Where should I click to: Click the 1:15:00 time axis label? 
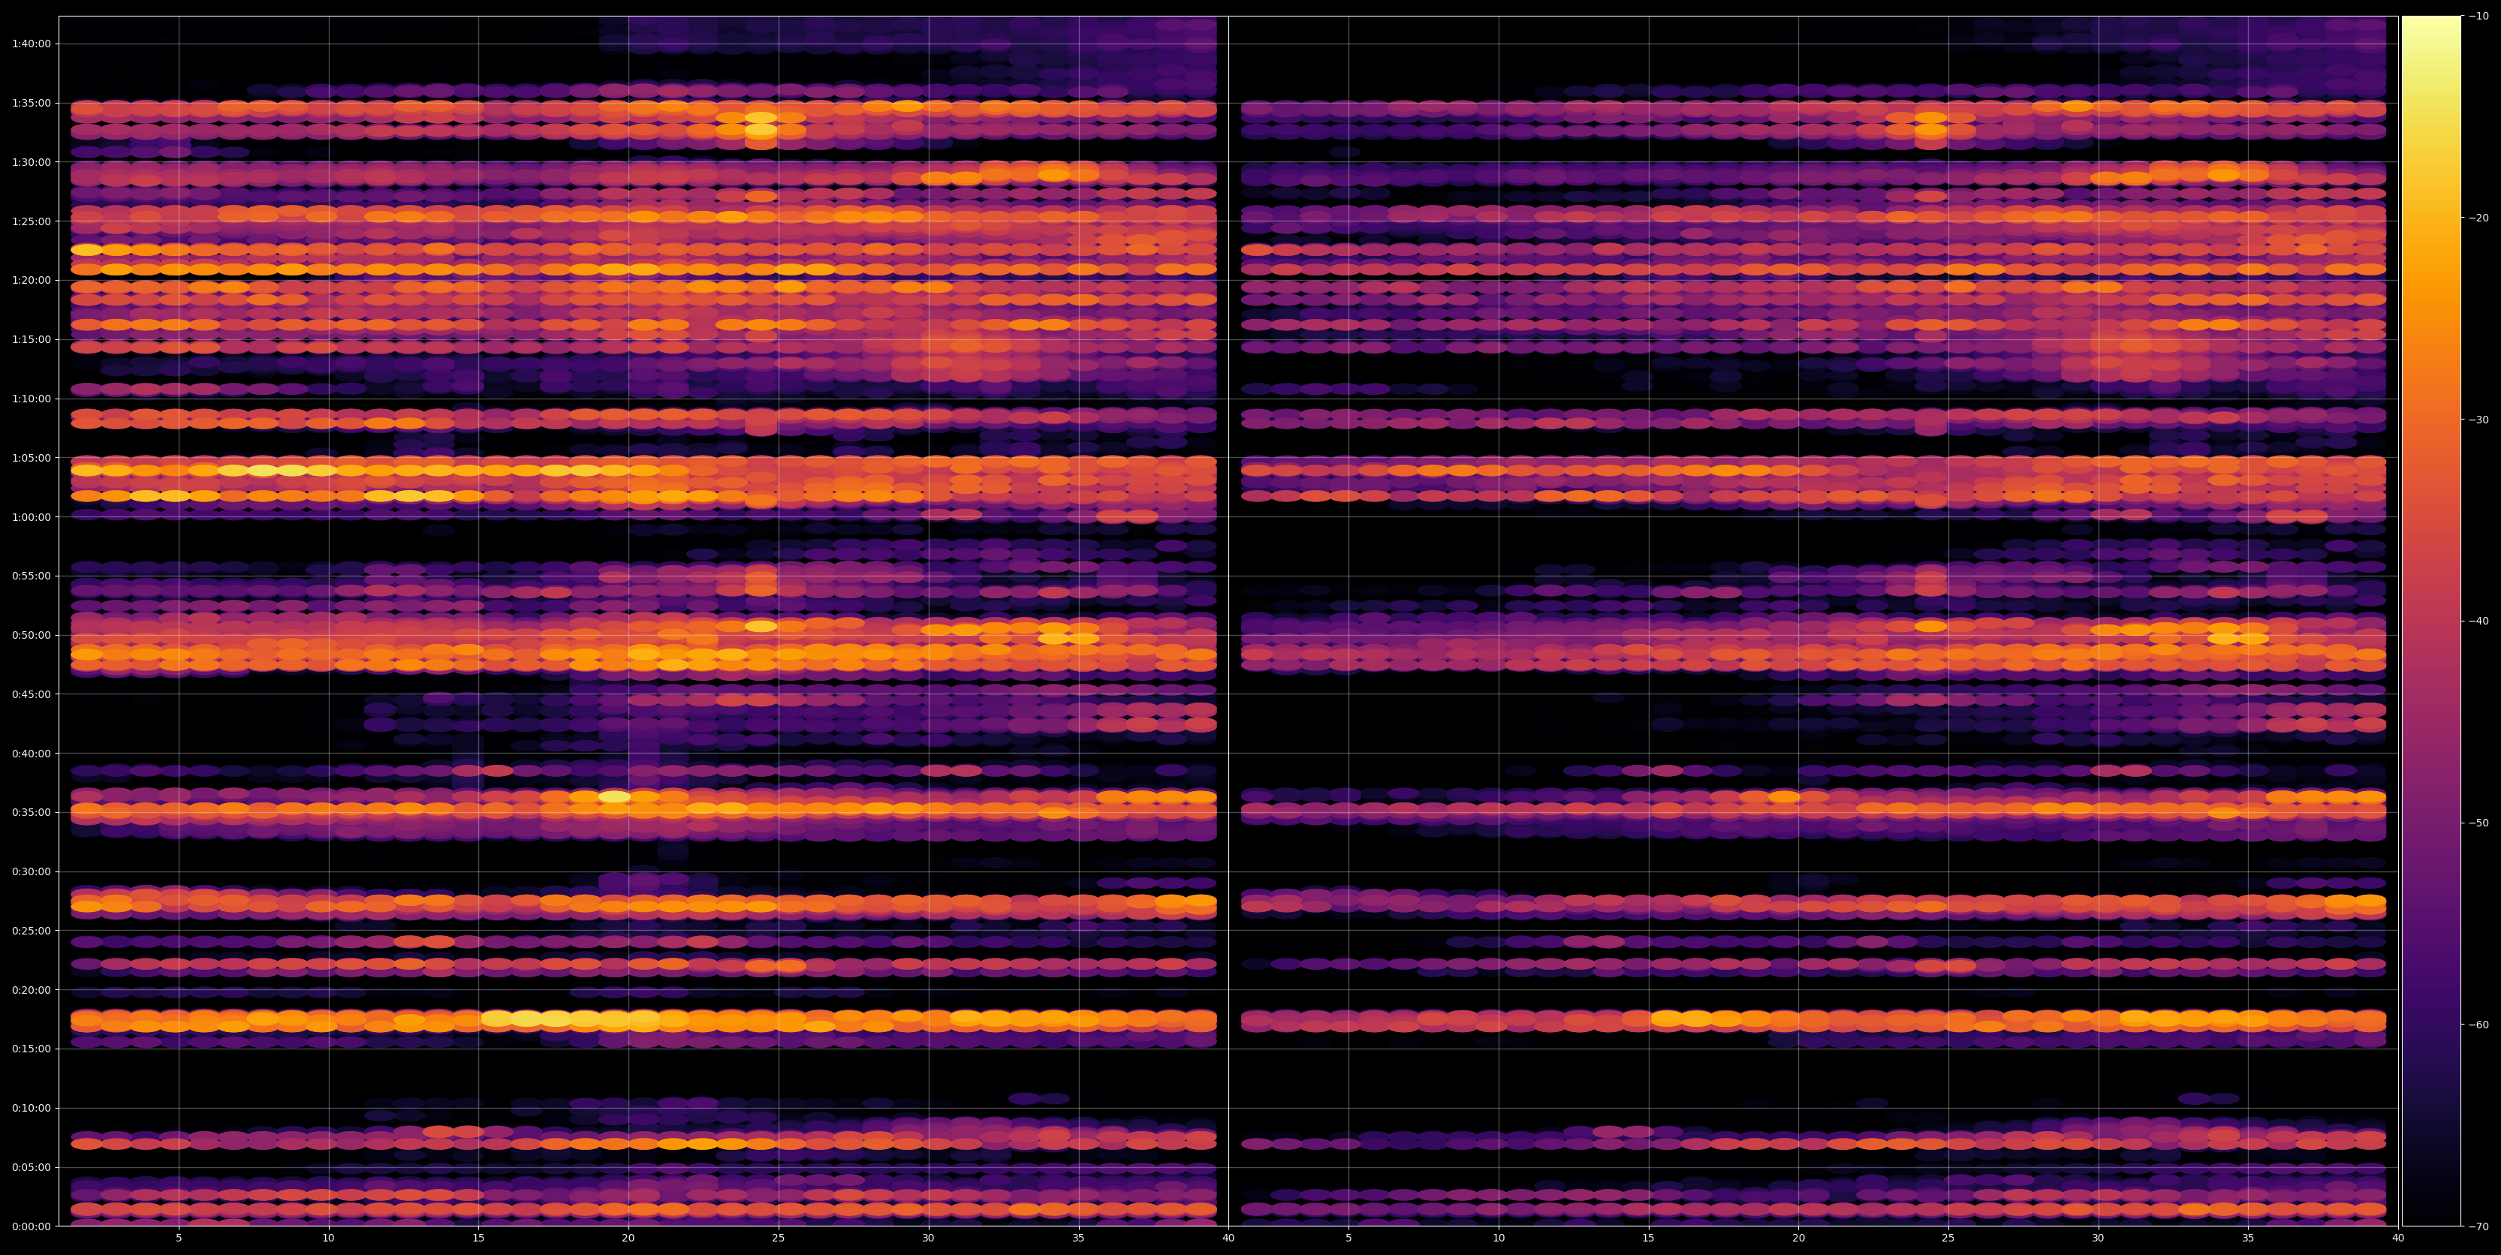(x=31, y=339)
